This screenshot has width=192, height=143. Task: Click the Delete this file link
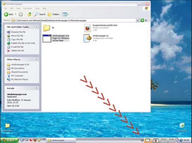(18, 51)
